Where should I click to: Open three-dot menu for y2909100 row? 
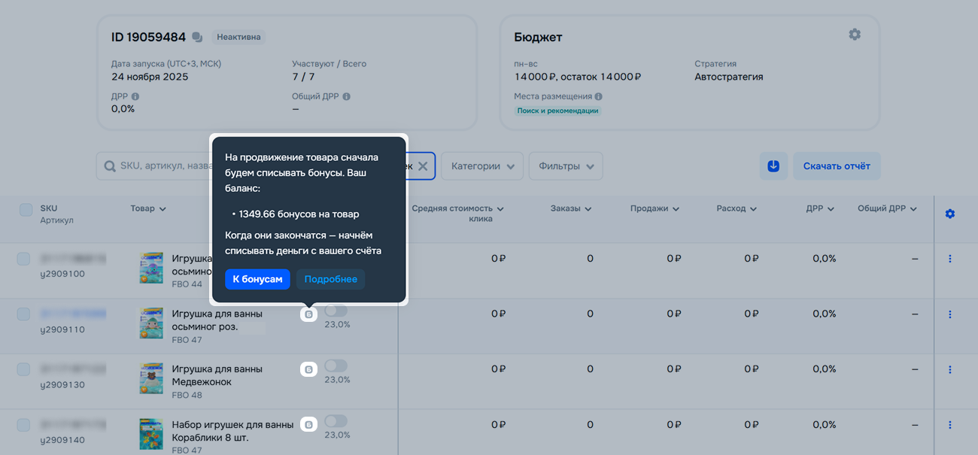click(949, 259)
